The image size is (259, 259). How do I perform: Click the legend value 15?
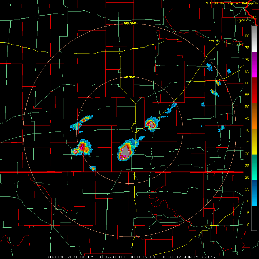247,189
